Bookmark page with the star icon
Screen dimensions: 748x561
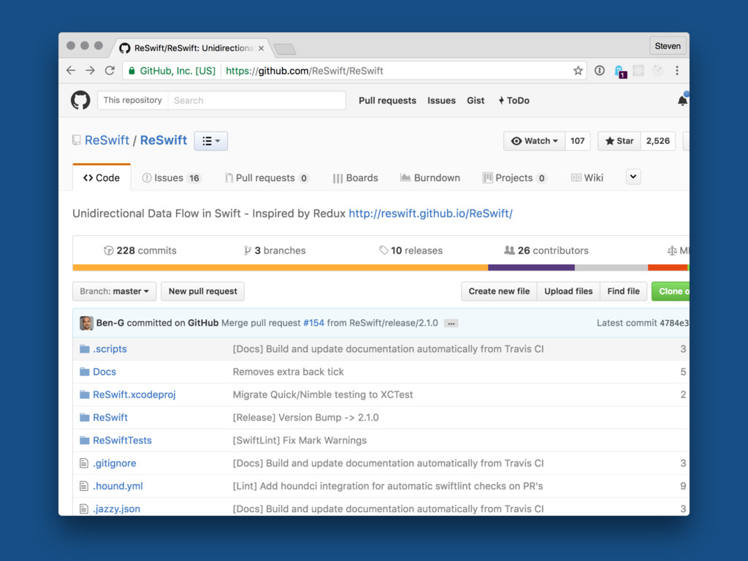point(578,71)
